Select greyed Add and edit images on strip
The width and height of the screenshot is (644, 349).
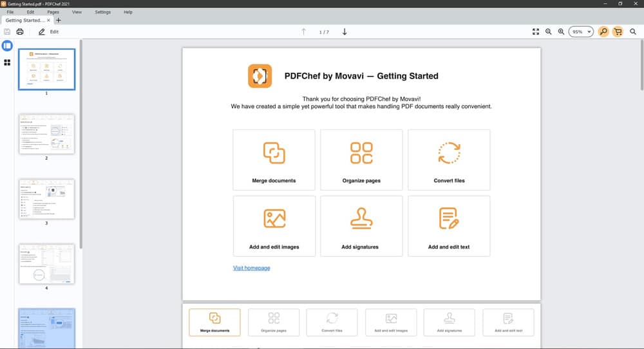coord(391,323)
